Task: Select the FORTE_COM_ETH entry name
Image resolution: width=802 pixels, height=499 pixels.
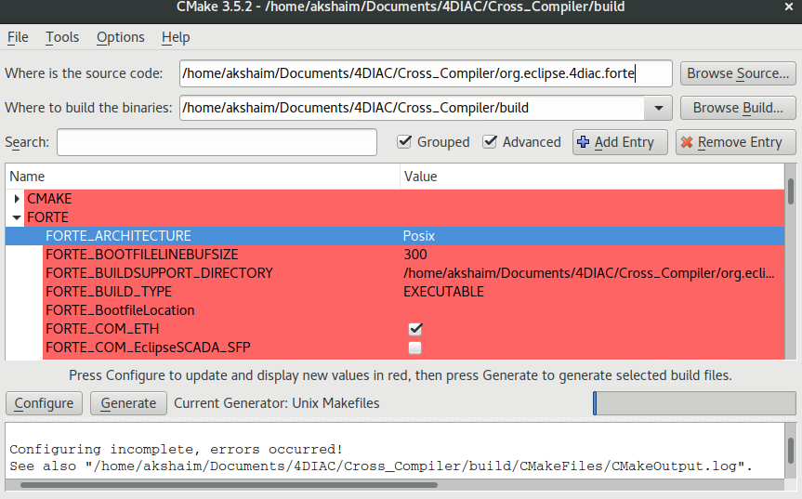Action: pos(102,329)
